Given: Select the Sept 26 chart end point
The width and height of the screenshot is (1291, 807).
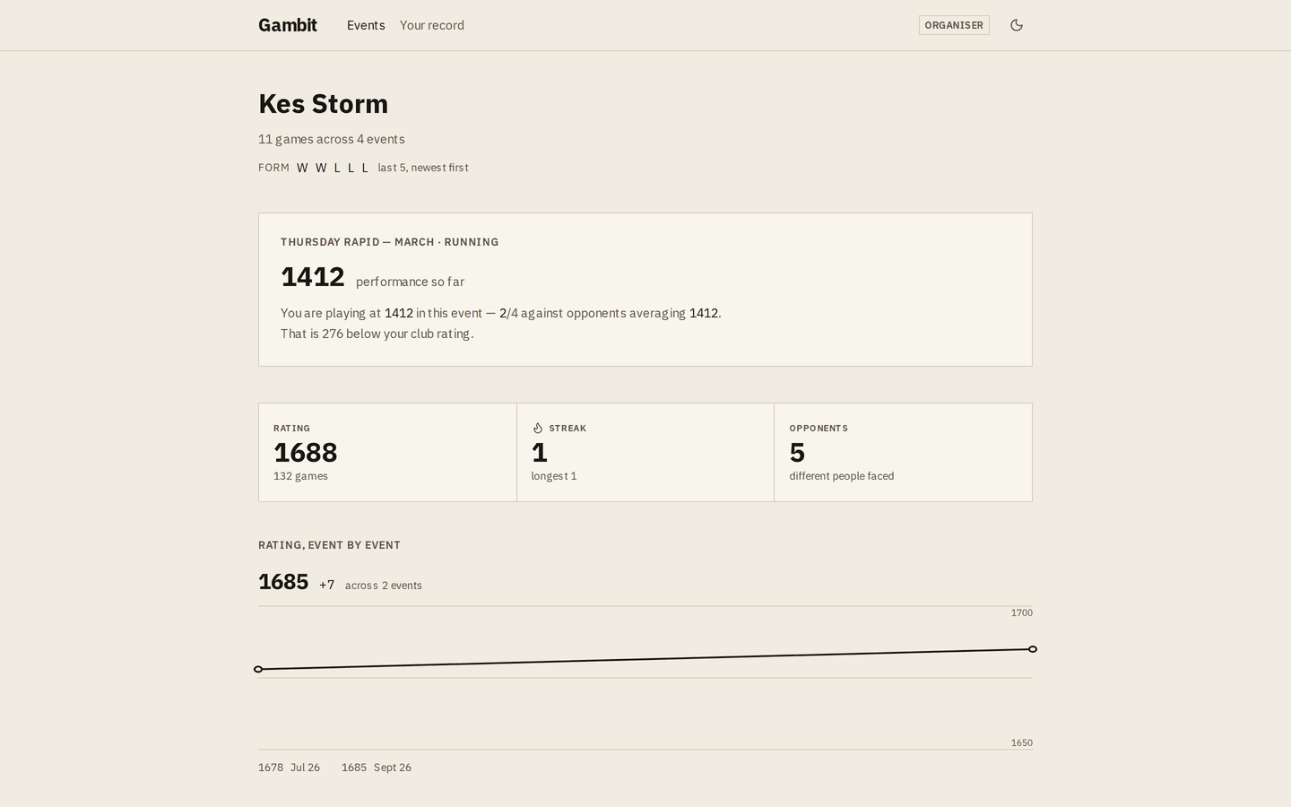Looking at the screenshot, I should point(1033,649).
